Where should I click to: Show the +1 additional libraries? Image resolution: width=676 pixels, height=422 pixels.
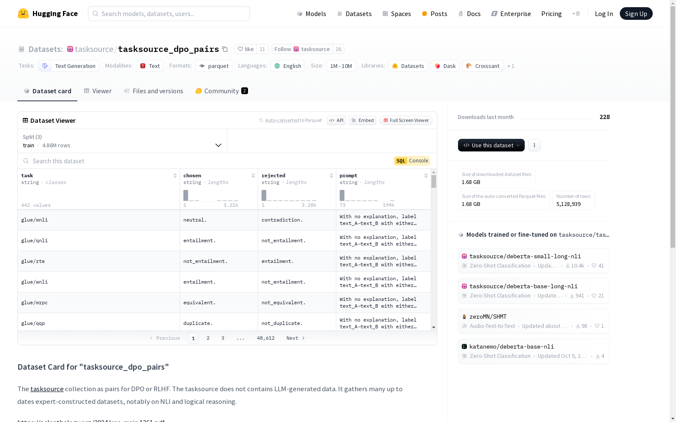(511, 66)
